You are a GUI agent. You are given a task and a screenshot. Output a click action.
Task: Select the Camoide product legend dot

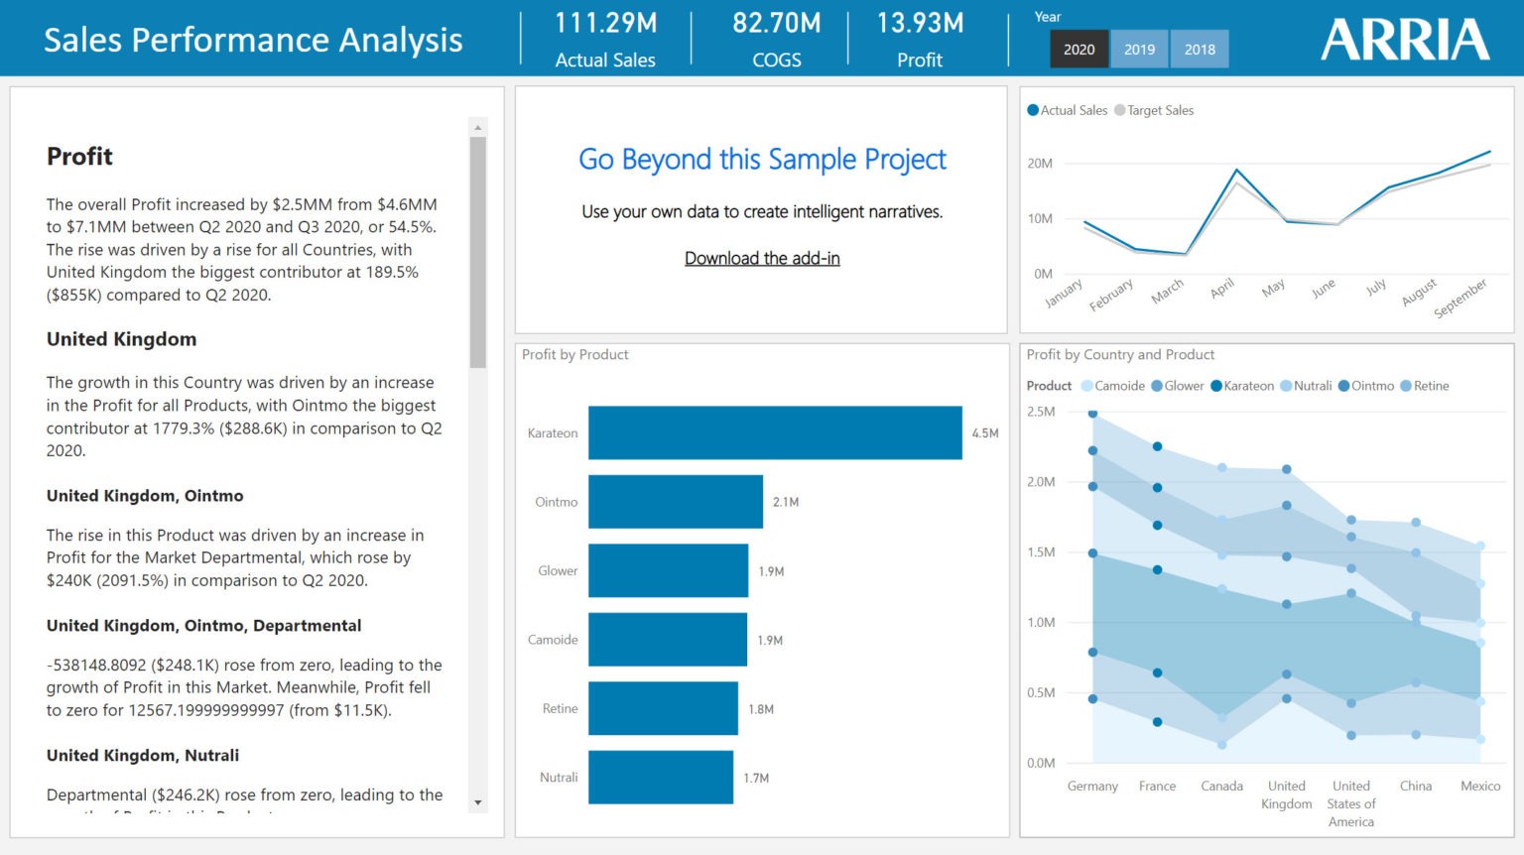1087,387
